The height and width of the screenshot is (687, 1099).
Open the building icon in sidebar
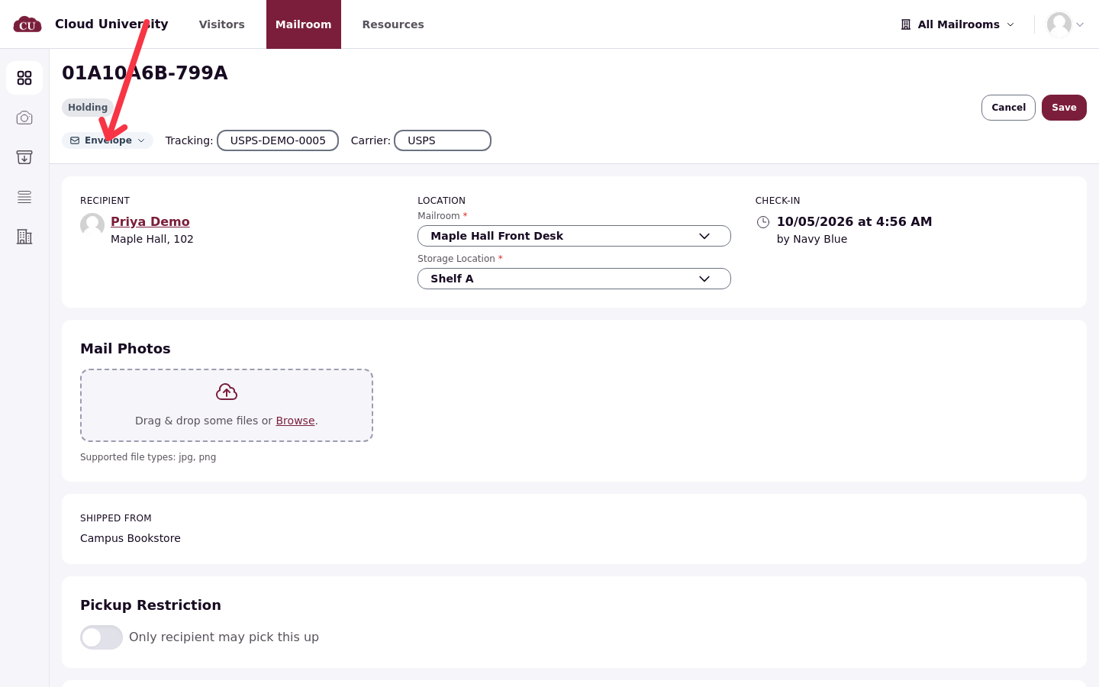click(24, 237)
